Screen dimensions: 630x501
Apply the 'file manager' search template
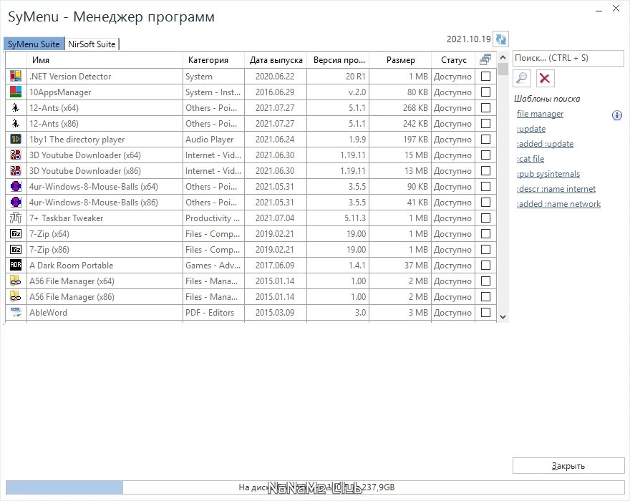[540, 114]
